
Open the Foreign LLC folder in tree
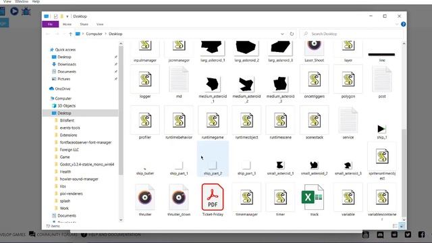coord(69,150)
